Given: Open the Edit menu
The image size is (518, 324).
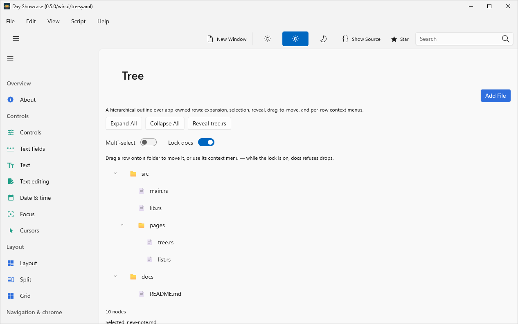Looking at the screenshot, I should pyautogui.click(x=31, y=21).
